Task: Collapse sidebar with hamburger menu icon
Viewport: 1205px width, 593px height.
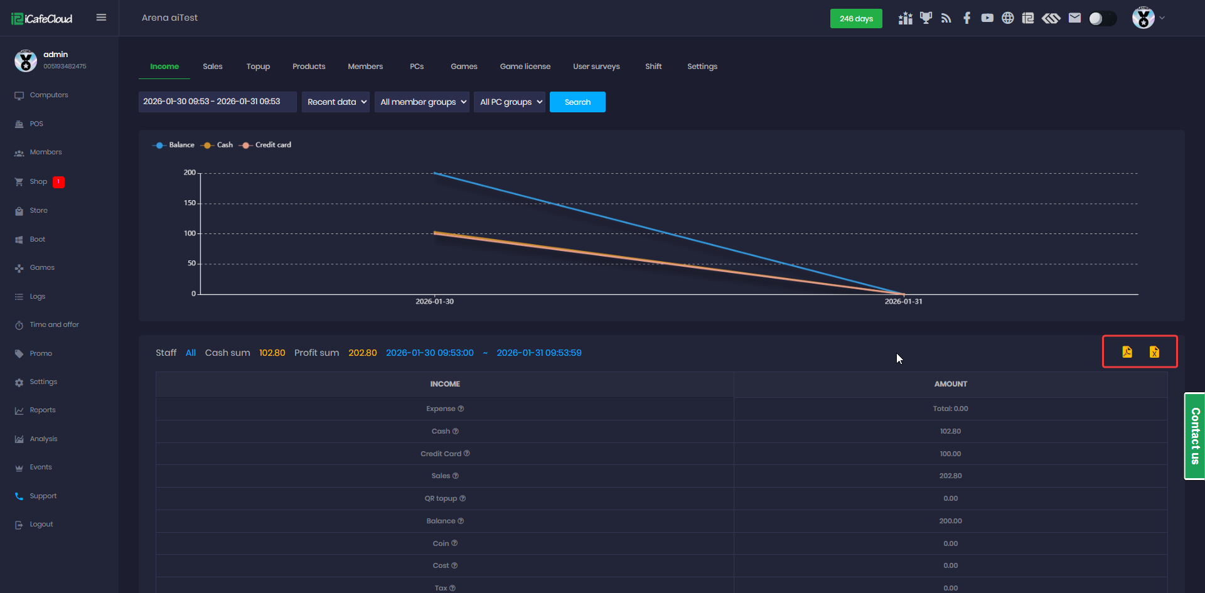Action: click(101, 18)
